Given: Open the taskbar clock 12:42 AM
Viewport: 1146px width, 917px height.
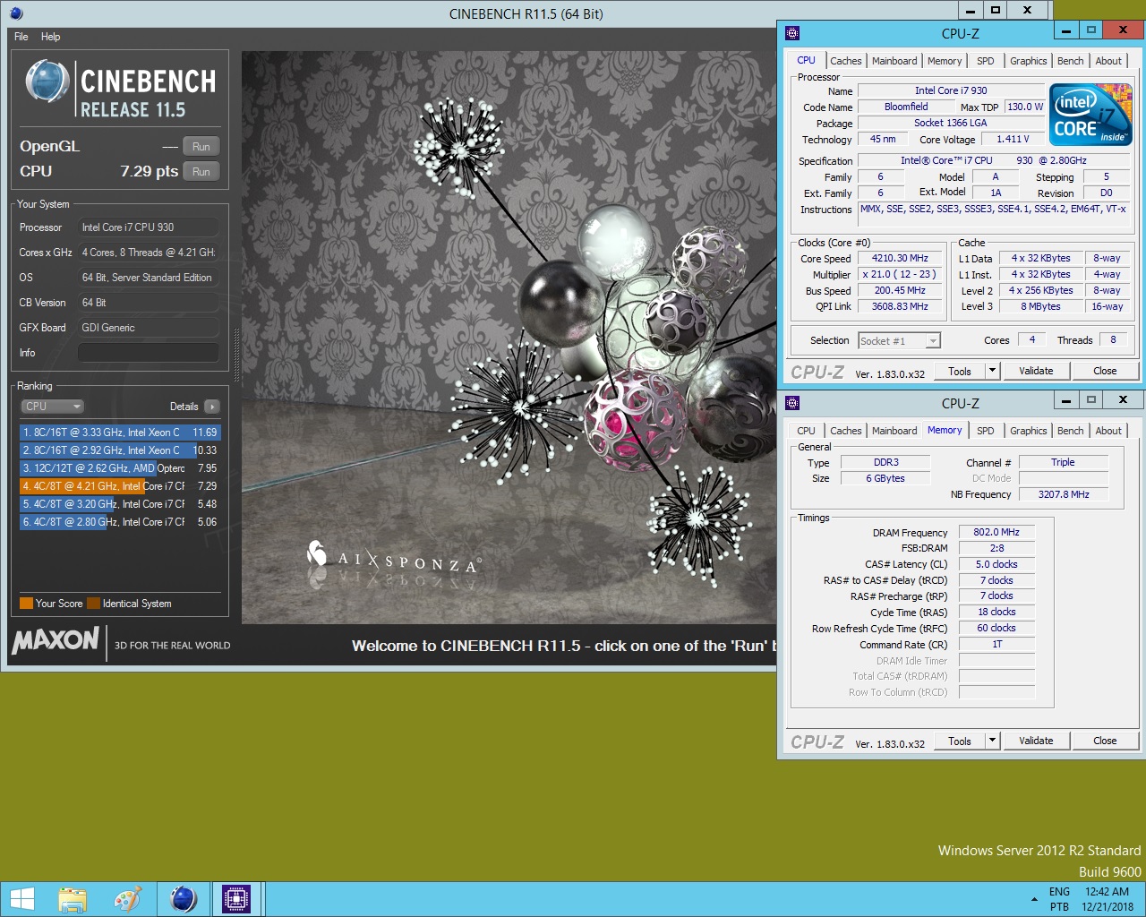Looking at the screenshot, I should (x=1108, y=899).
